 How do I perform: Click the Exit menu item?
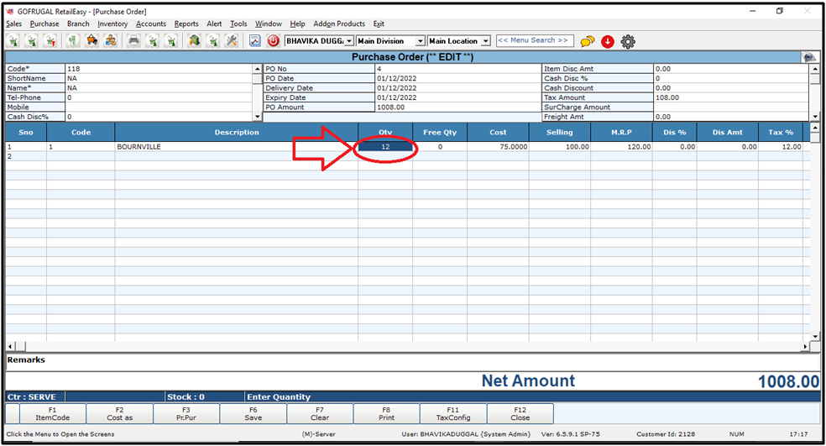click(379, 24)
